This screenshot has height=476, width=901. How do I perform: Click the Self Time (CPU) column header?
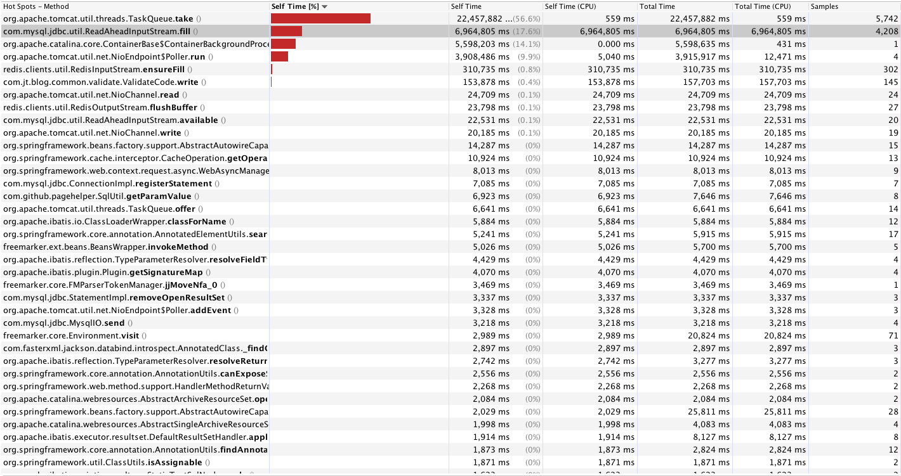pos(591,6)
